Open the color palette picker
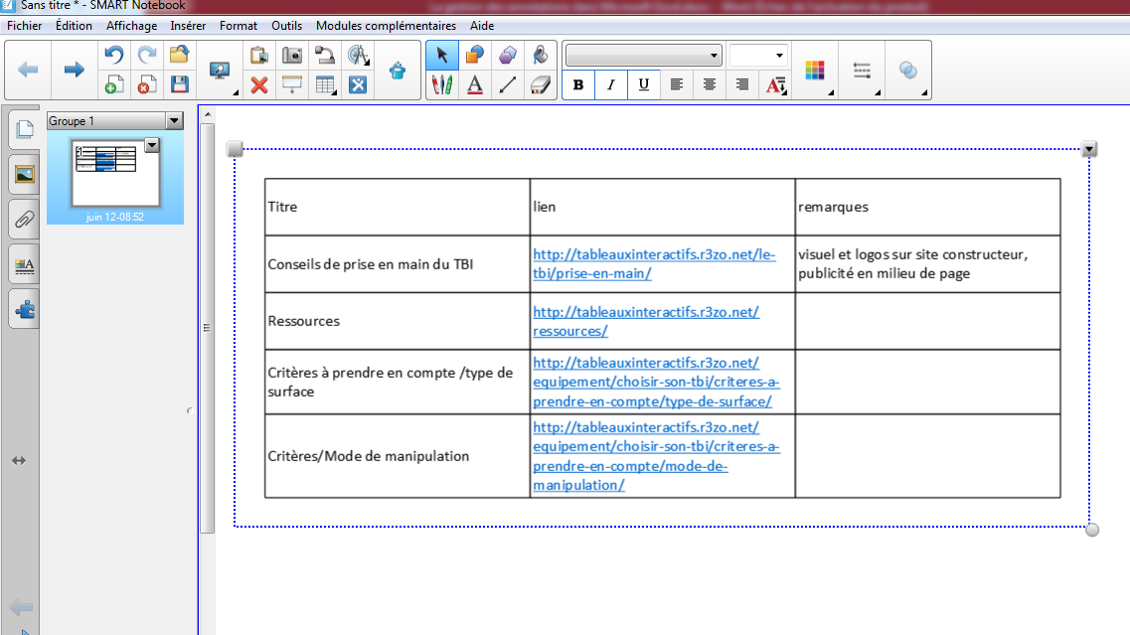1130x635 pixels. pos(815,70)
